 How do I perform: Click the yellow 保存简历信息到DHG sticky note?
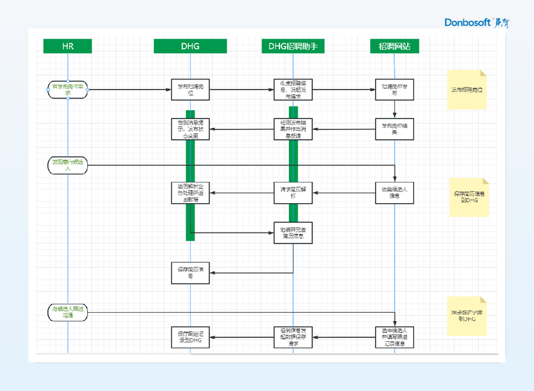point(469,197)
